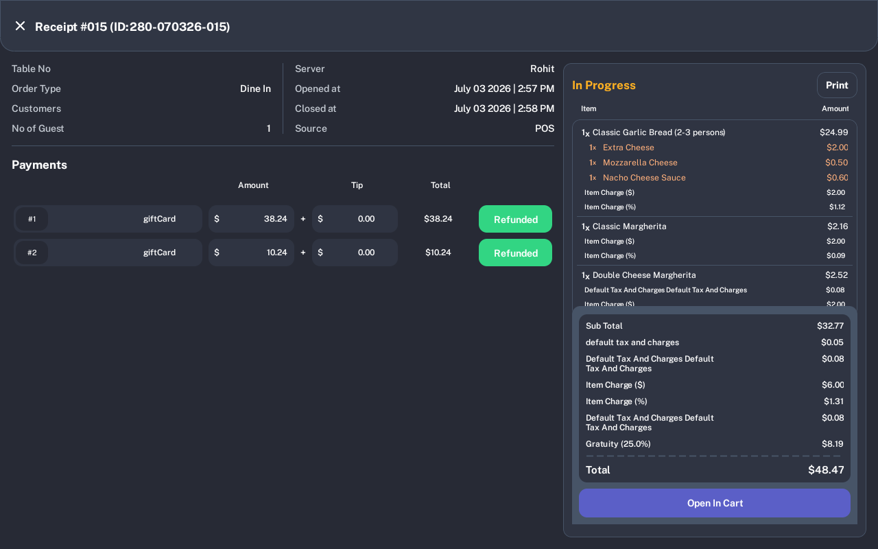The height and width of the screenshot is (549, 878).
Task: Select the Classic Margherita item
Action: (x=715, y=226)
